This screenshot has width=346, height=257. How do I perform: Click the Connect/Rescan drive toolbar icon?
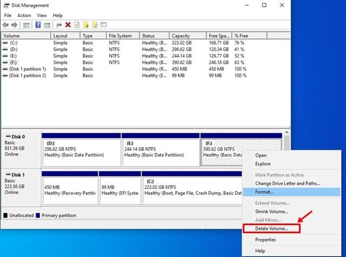click(x=59, y=25)
